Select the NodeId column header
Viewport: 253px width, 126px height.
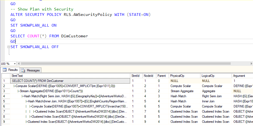click(x=149, y=76)
